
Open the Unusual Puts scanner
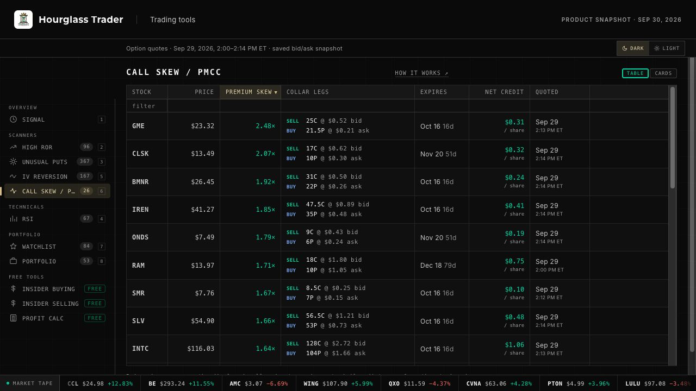[x=58, y=162]
